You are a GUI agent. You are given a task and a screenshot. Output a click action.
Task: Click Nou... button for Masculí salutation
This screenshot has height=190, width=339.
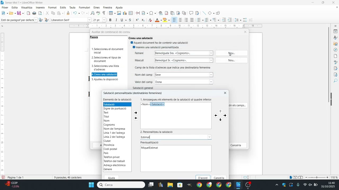(x=231, y=60)
